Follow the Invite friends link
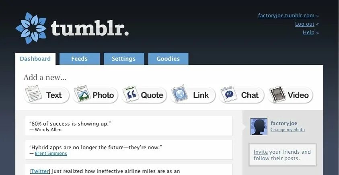The image size is (339, 175). (x=261, y=152)
